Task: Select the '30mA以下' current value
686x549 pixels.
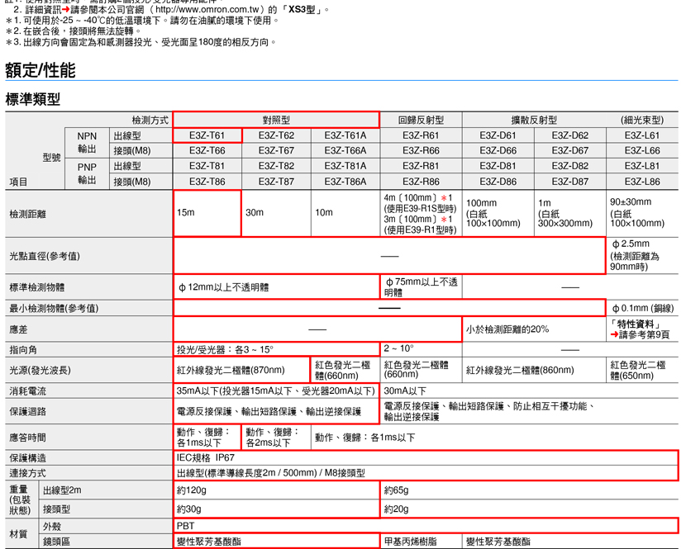Action: point(405,391)
